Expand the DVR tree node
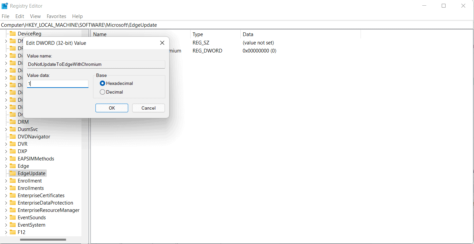 tap(6, 144)
